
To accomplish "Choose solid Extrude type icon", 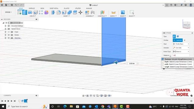I will coord(174,36).
